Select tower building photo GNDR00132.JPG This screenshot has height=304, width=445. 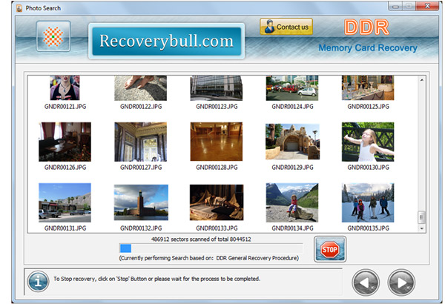[x=141, y=202]
